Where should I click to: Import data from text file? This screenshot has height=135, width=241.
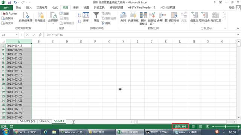click(8, 23)
